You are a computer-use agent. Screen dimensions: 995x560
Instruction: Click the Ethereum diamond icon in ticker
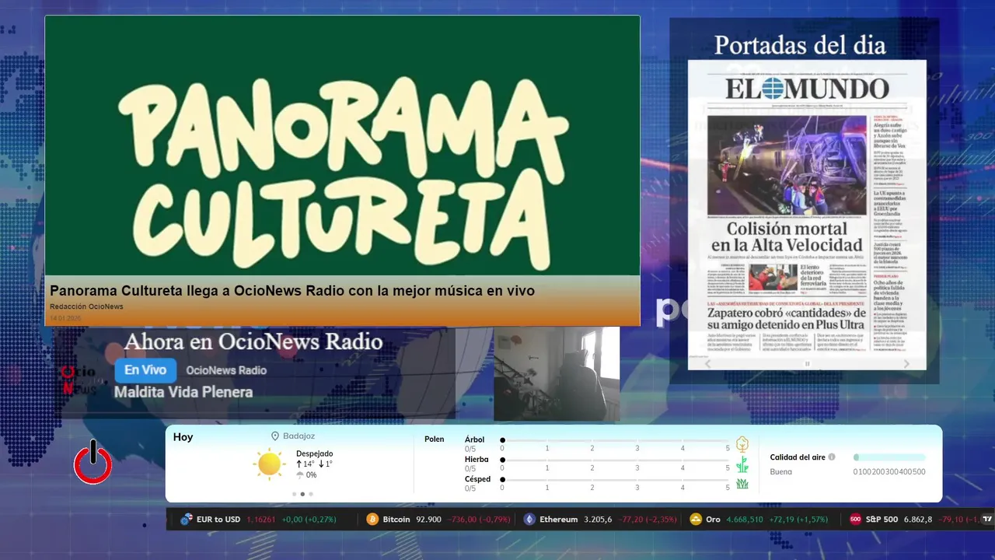pos(529,520)
